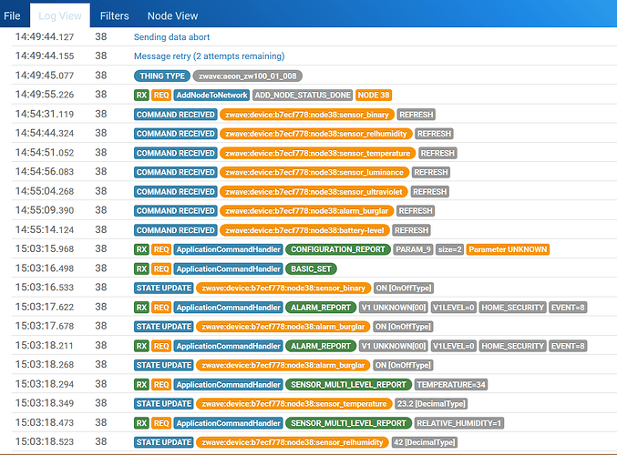Click HOME_SECURITY tag at 15:03:17.622
The image size is (617, 455).
(x=513, y=308)
